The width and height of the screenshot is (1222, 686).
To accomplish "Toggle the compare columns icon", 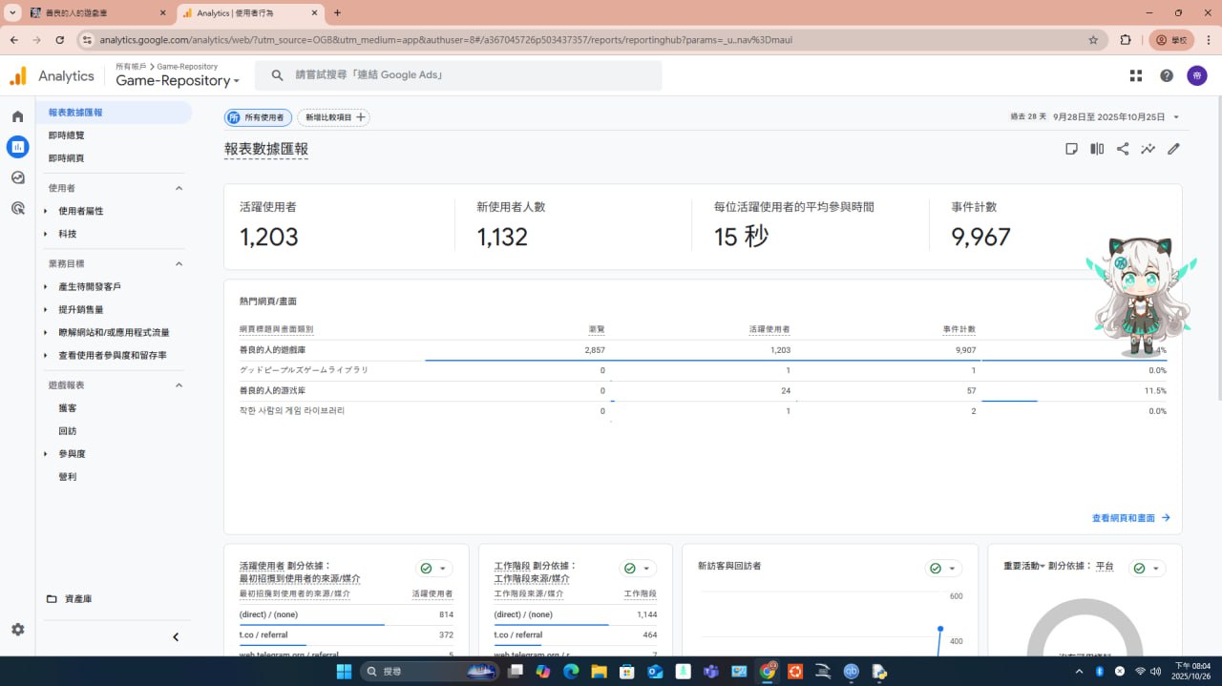I will [1097, 149].
